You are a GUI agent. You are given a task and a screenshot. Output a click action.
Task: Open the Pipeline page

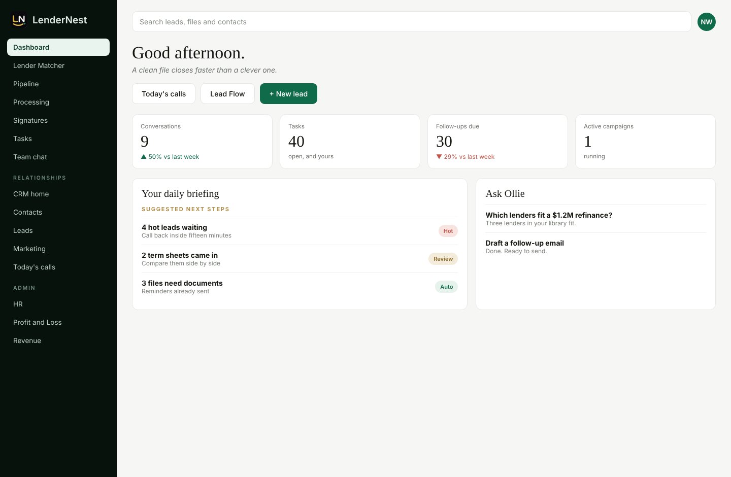pos(58,84)
